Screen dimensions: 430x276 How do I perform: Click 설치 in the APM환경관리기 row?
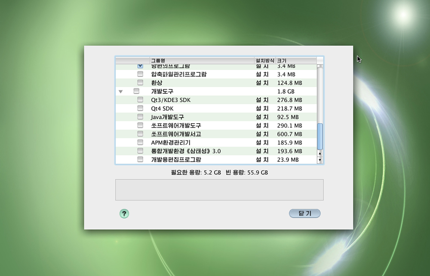pos(262,143)
